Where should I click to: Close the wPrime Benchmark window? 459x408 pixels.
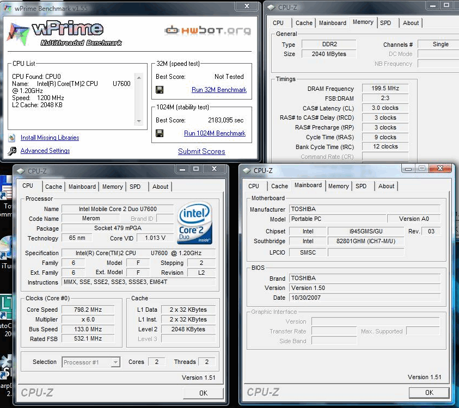click(247, 6)
